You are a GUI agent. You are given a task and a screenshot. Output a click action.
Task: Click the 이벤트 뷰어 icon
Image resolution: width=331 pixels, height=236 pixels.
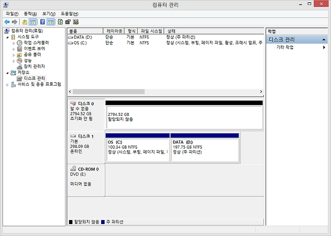[19, 49]
